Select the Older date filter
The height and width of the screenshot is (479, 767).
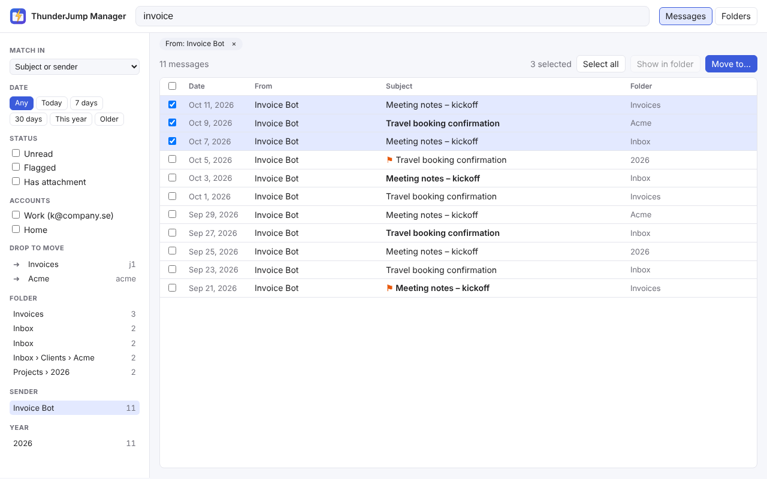tap(109, 119)
